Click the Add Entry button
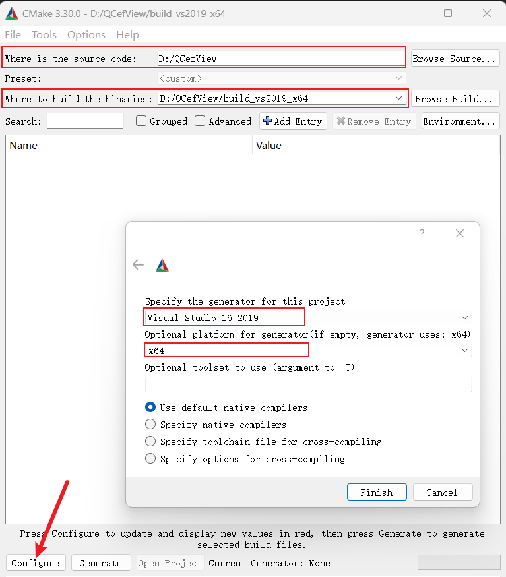This screenshot has width=506, height=577. point(293,121)
